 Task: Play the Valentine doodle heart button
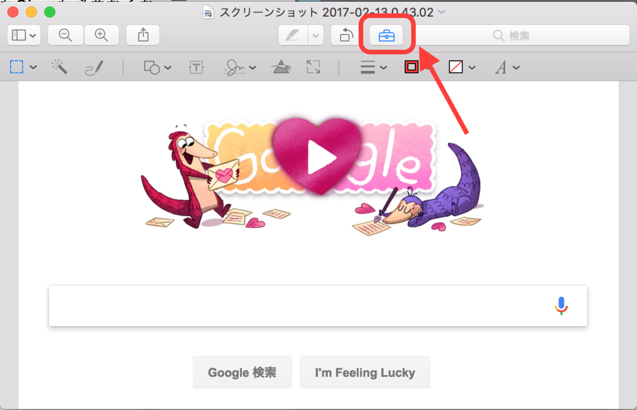(x=318, y=156)
